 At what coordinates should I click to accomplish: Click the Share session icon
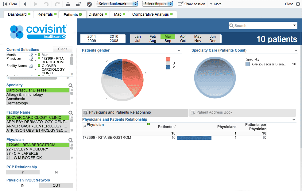click(x=181, y=4)
